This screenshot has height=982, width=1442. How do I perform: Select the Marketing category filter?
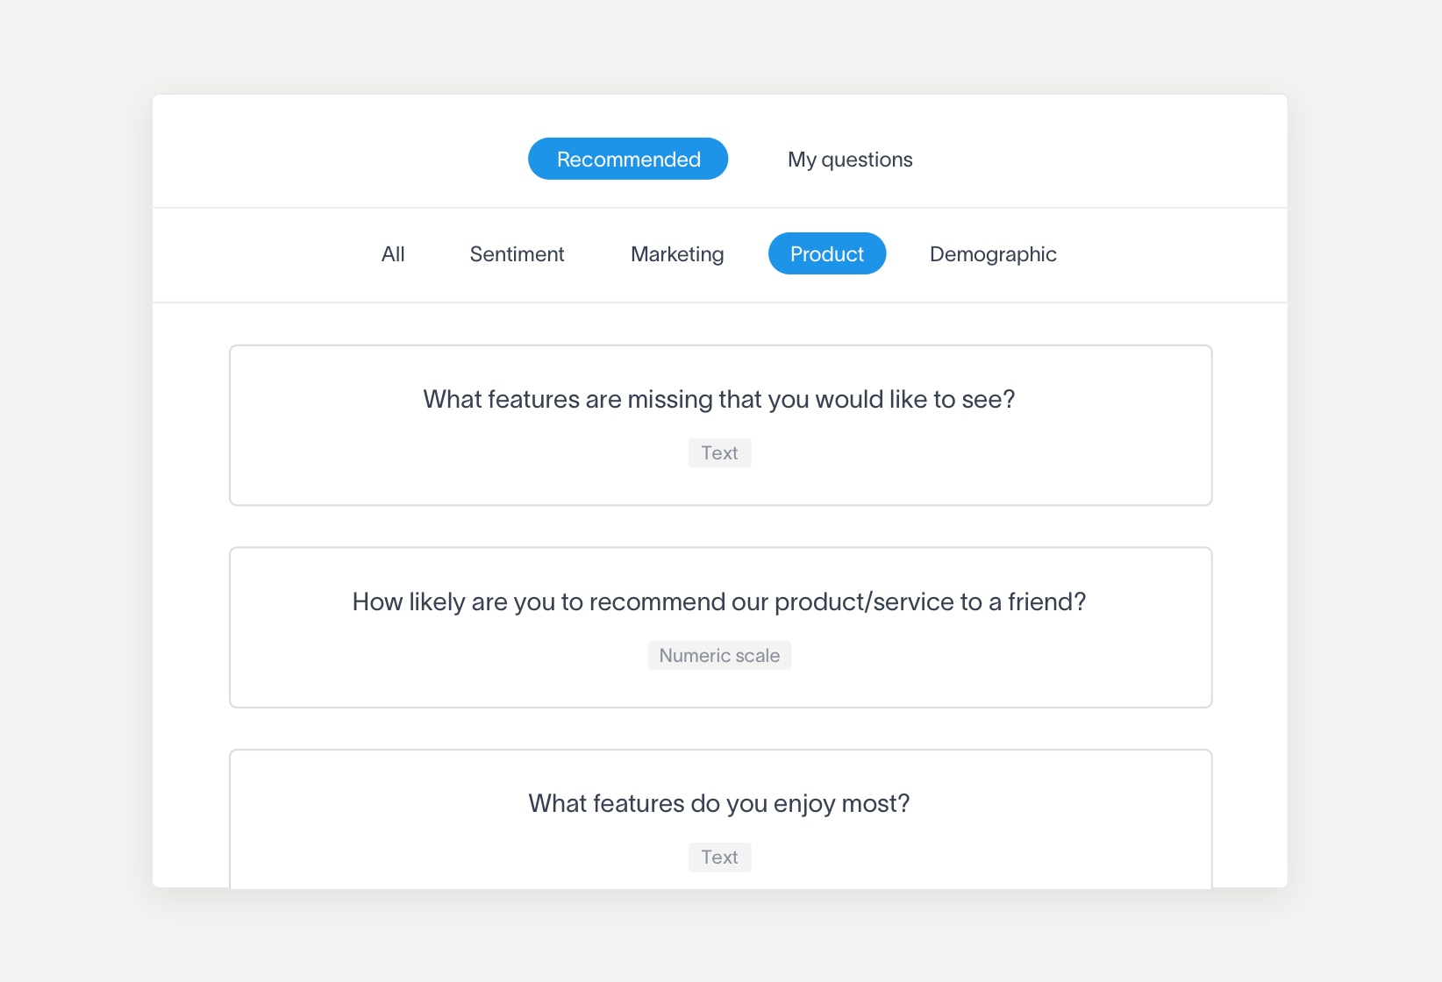[x=677, y=254]
